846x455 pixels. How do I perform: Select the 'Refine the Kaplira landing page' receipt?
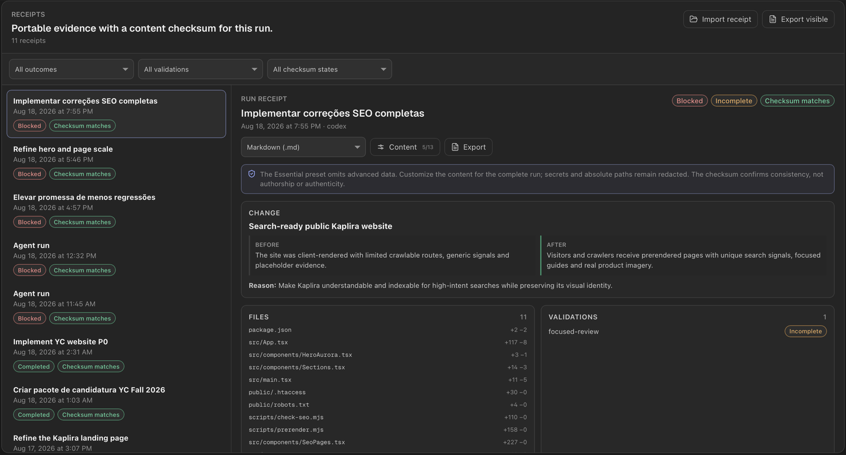tap(116, 442)
